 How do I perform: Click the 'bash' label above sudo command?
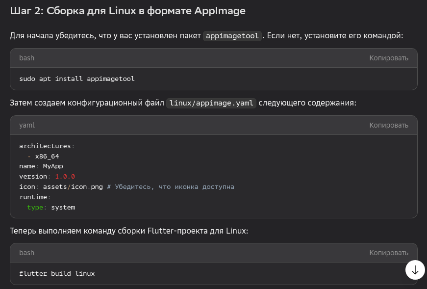pyautogui.click(x=26, y=58)
